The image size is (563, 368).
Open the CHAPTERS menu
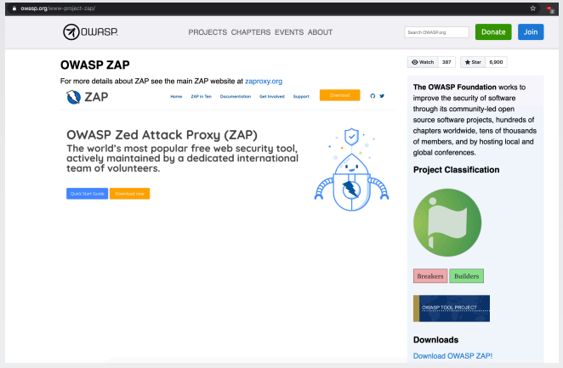pos(251,32)
